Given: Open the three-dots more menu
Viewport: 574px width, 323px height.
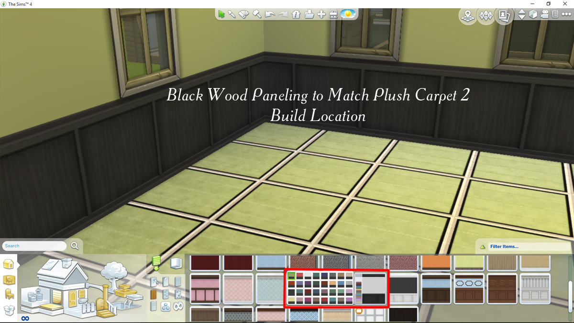Looking at the screenshot, I should (567, 14).
